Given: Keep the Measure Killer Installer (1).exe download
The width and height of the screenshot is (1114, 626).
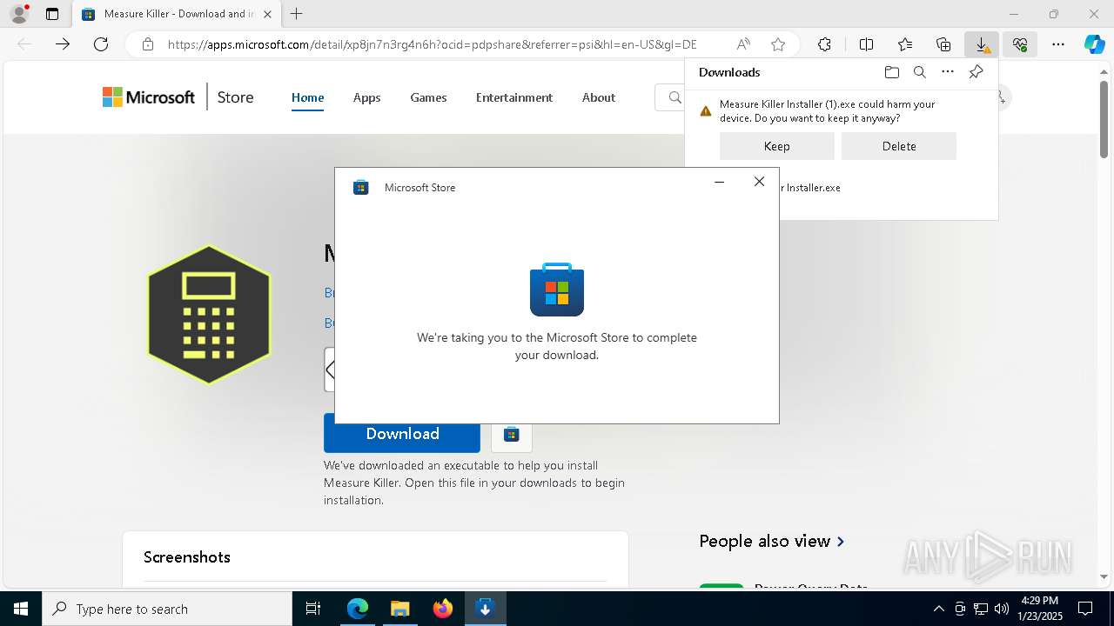Looking at the screenshot, I should [x=777, y=146].
